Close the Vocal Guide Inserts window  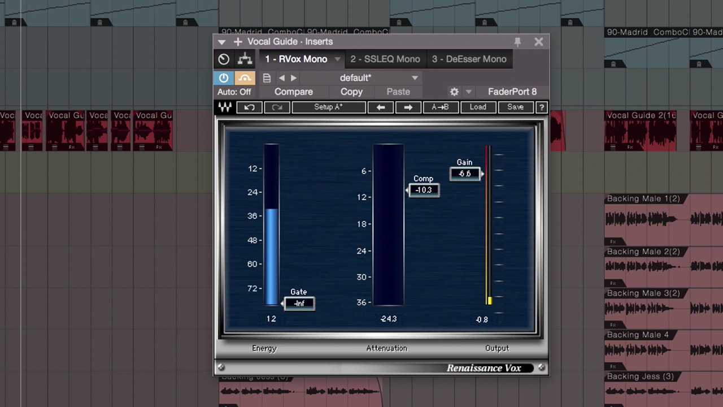539,42
